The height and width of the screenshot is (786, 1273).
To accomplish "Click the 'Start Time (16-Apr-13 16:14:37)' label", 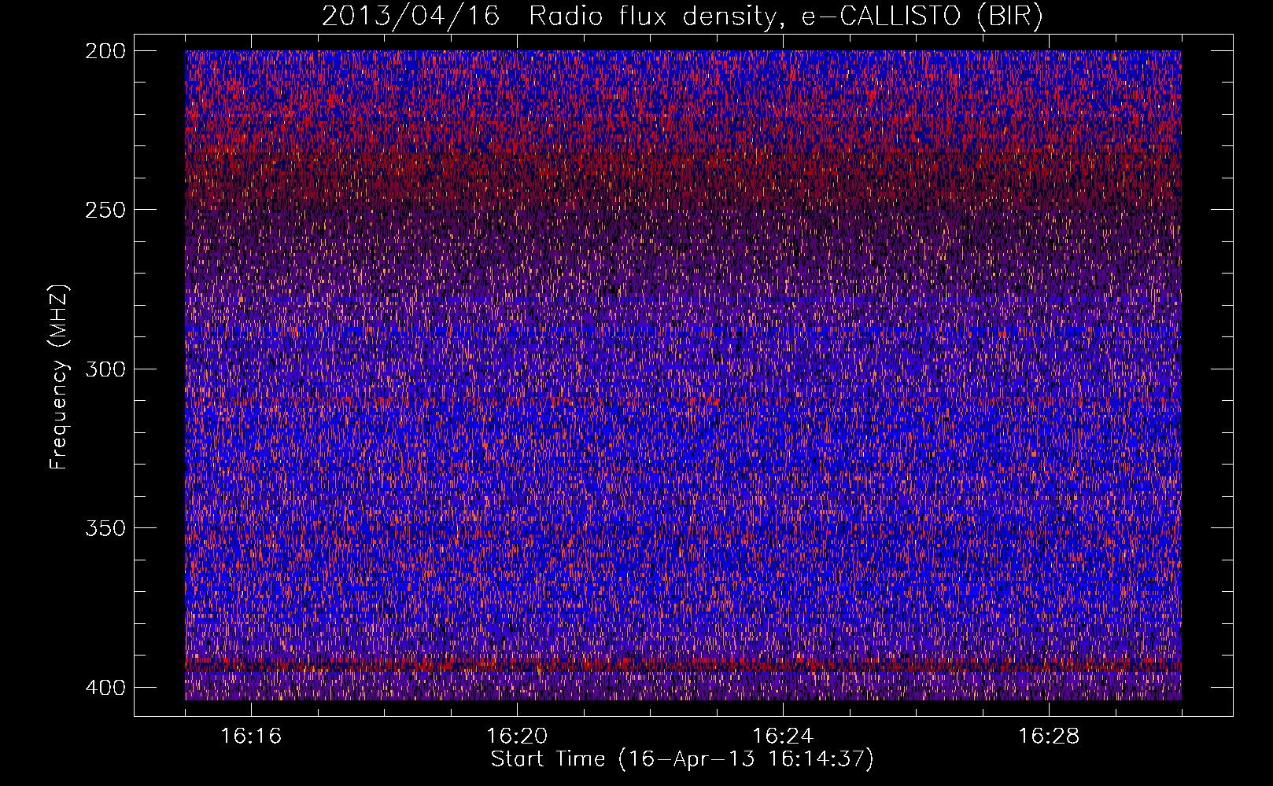I will pos(682,759).
